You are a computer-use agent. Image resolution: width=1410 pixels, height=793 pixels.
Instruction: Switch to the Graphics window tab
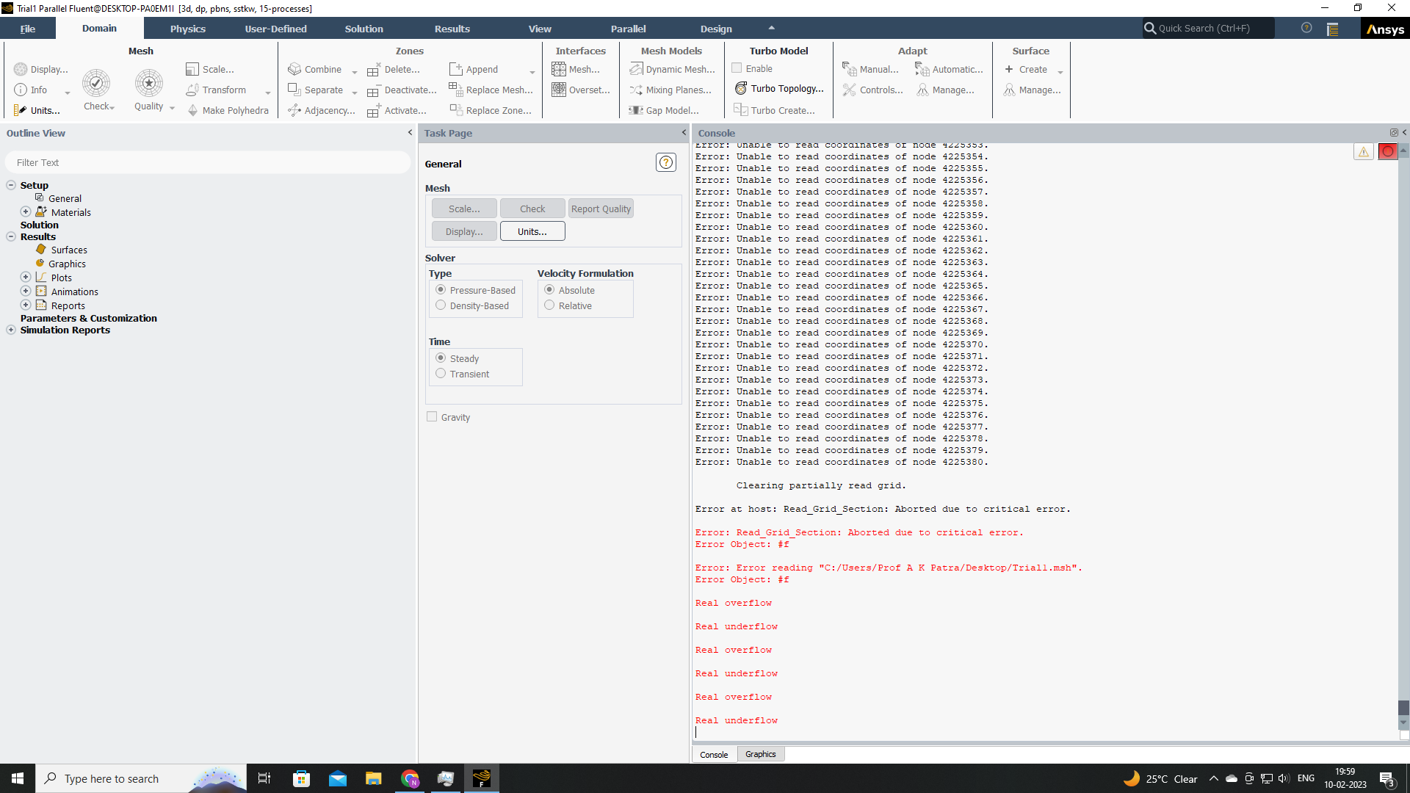click(760, 754)
